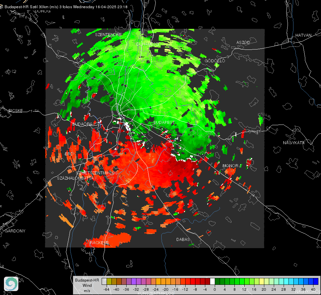Click the dark green swatch right of white
Image resolution: width=321 pixels, height=295 pixels.
(x=217, y=281)
